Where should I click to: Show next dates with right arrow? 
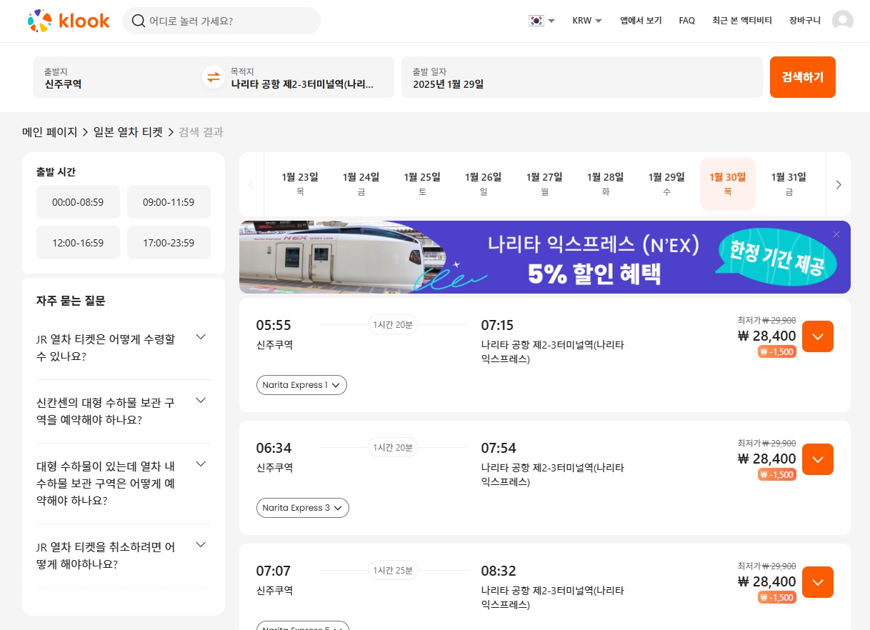839,184
